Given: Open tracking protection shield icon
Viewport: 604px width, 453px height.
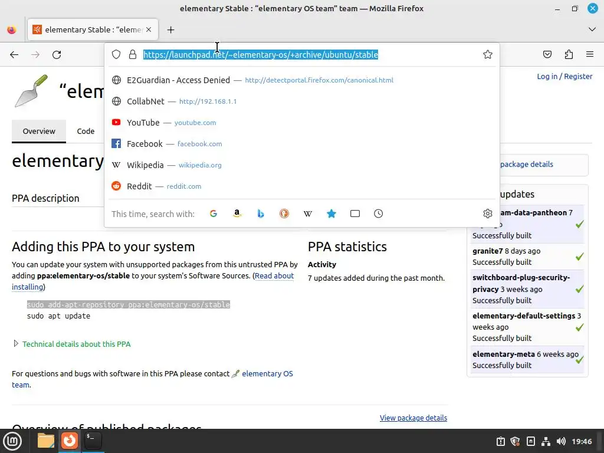Looking at the screenshot, I should tap(116, 54).
